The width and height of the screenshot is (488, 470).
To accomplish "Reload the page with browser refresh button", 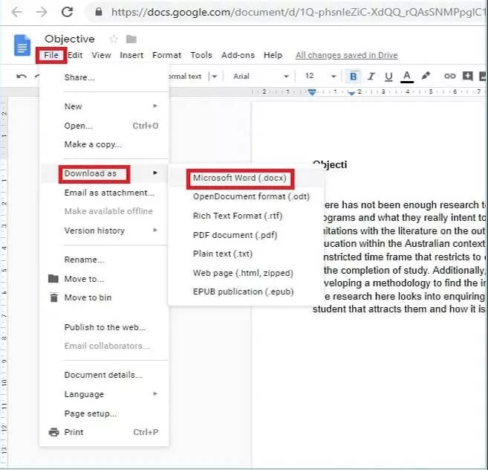I will click(67, 12).
